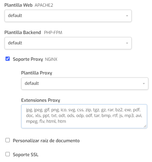Click the Soporte Proxy label text
This screenshot has height=162, width=152.
tap(28, 59)
